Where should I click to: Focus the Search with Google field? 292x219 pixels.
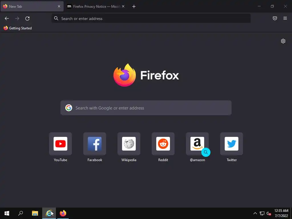(146, 108)
